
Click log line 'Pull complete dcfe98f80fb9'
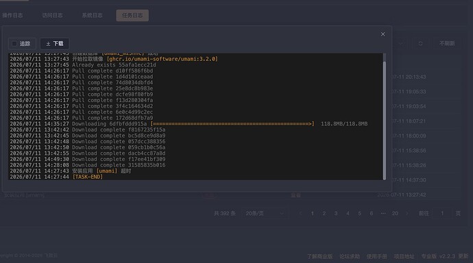pos(112,95)
